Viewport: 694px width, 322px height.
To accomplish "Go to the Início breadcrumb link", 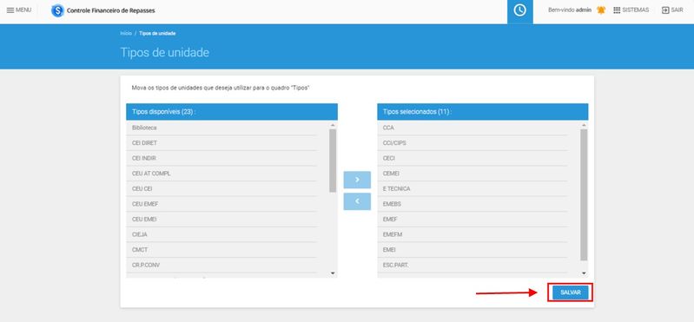I will click(126, 34).
